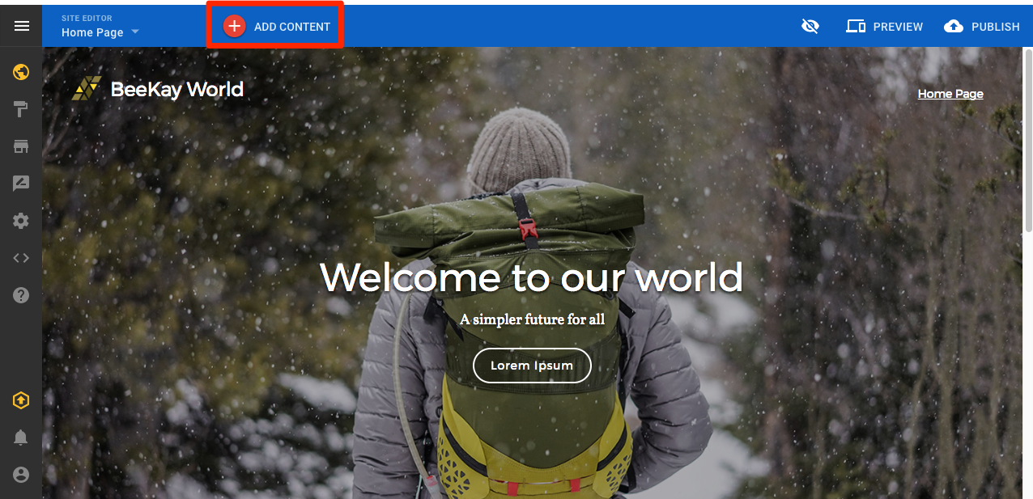Expand the Home Page dropdown arrow
The width and height of the screenshot is (1033, 499).
click(135, 32)
